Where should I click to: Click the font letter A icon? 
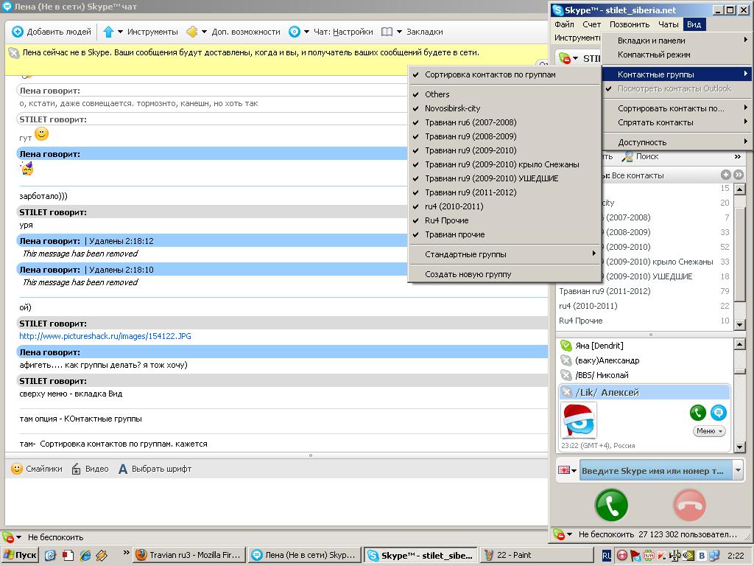[123, 469]
